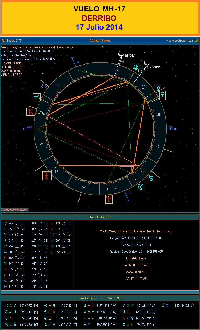Click the Bc. arrow label at chart bottom
This screenshot has width=200, height=330.
tap(130, 193)
